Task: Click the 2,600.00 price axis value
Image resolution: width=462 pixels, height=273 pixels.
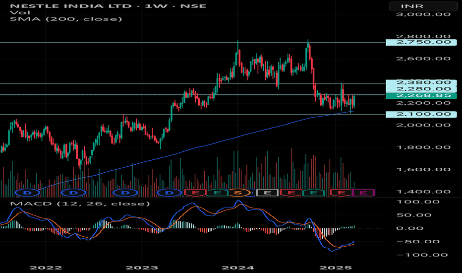Action: coord(423,59)
